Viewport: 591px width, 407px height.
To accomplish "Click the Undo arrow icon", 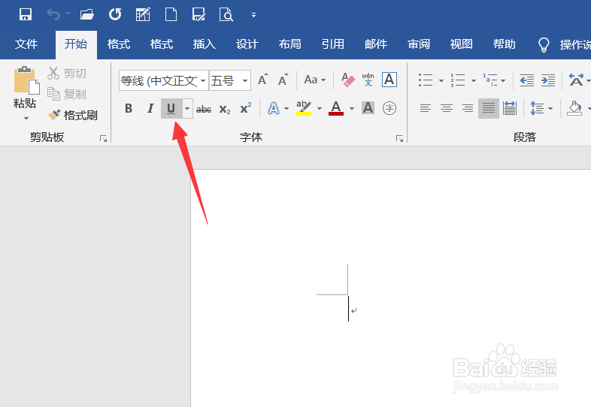I will tap(53, 15).
